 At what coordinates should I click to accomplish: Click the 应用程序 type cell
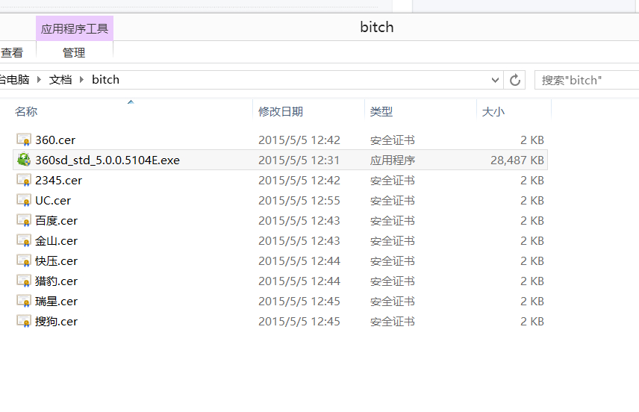[393, 160]
